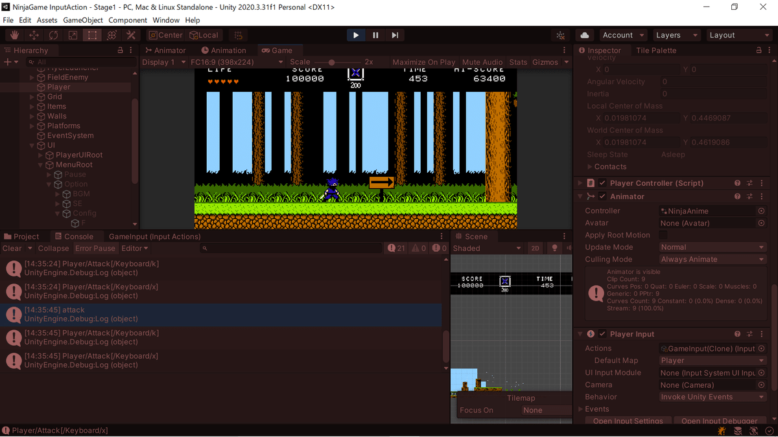Open Update Mode dropdown
The width and height of the screenshot is (778, 437).
tap(713, 247)
